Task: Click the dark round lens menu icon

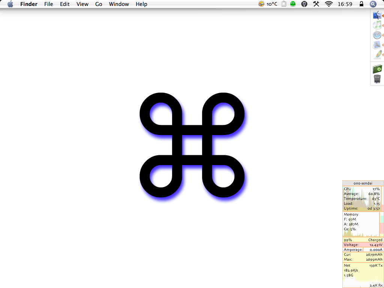Action: (x=304, y=4)
